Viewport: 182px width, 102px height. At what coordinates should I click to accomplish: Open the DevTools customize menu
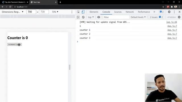(x=174, y=12)
